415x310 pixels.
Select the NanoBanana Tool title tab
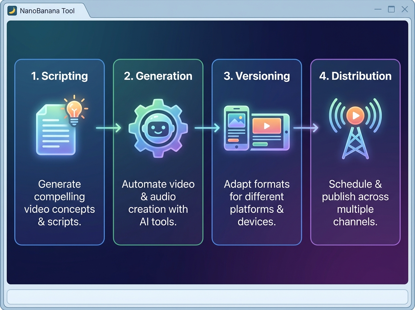(x=47, y=10)
